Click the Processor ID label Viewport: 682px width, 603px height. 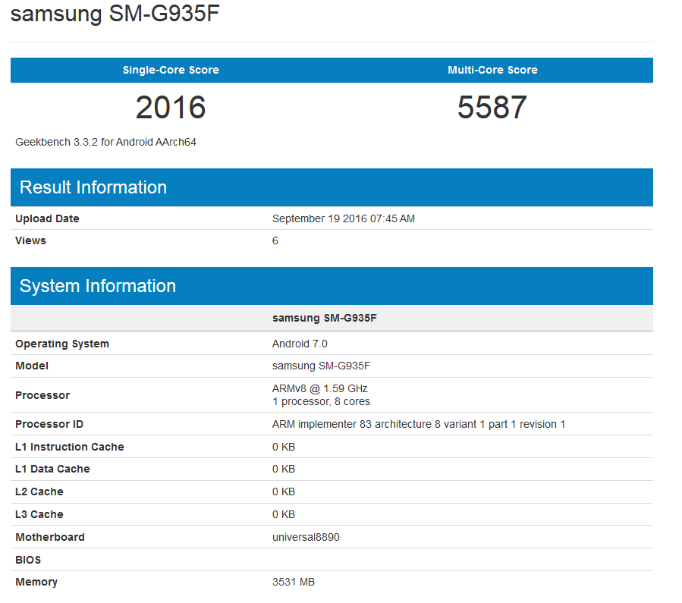point(49,424)
